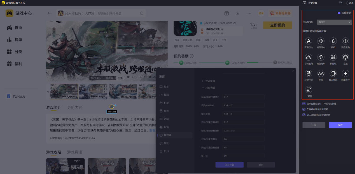Viewport: 355px width, 174px height.
Task: Collapse the 其它功能 section
Action: pos(208,88)
